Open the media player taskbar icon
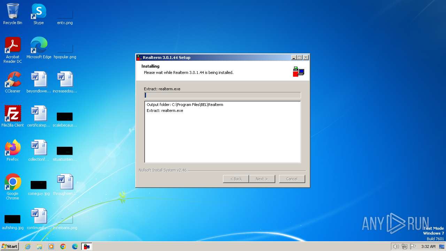The height and width of the screenshot is (251, 446). tap(51, 246)
